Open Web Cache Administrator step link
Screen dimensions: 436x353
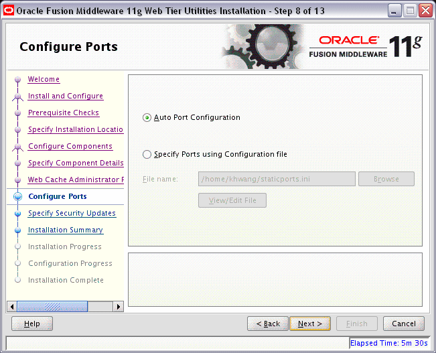(x=76, y=180)
